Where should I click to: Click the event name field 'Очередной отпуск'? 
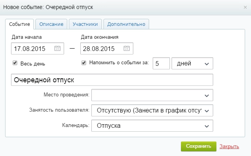pos(112,80)
